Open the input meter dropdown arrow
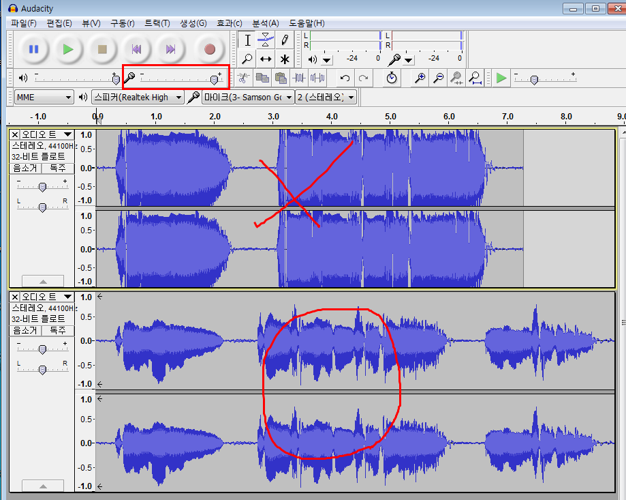The width and height of the screenshot is (626, 500). [x=409, y=60]
